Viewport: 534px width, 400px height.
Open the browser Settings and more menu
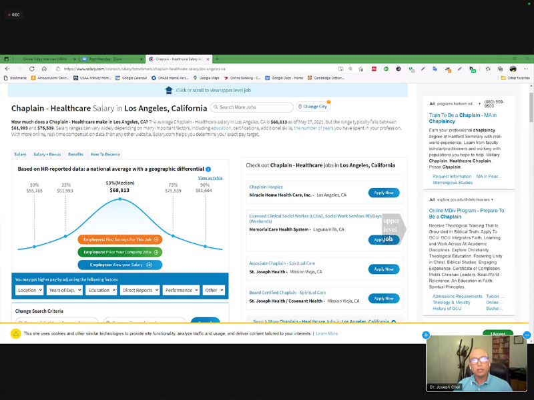(x=526, y=69)
